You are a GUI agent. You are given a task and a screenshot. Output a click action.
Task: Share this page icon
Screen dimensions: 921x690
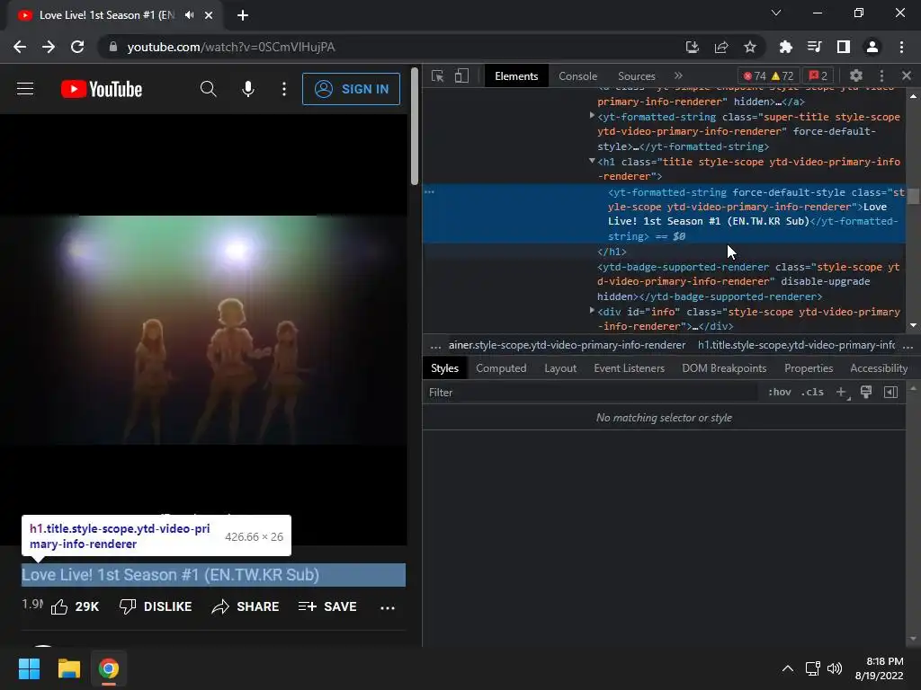point(721,47)
